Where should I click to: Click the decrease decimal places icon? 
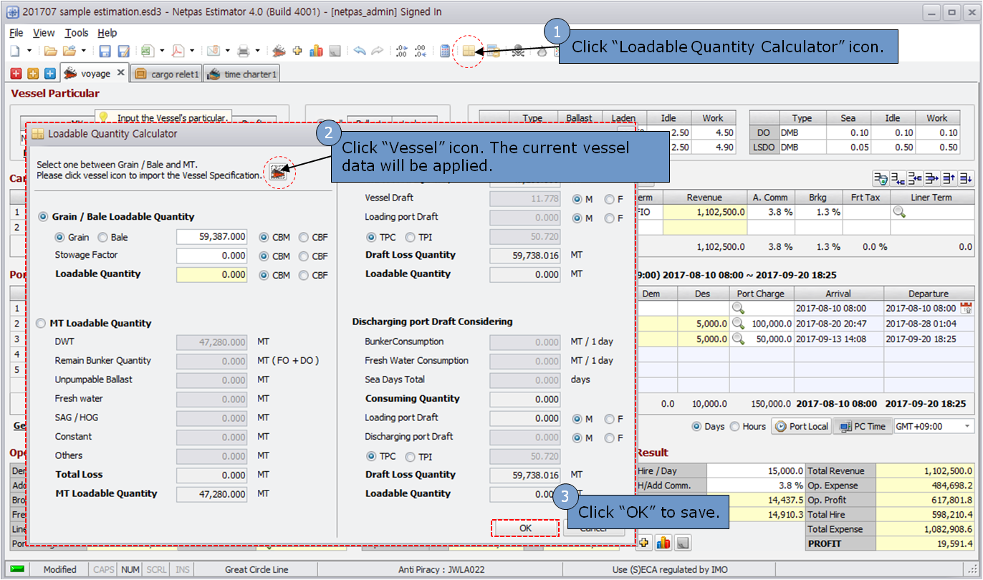pos(421,52)
